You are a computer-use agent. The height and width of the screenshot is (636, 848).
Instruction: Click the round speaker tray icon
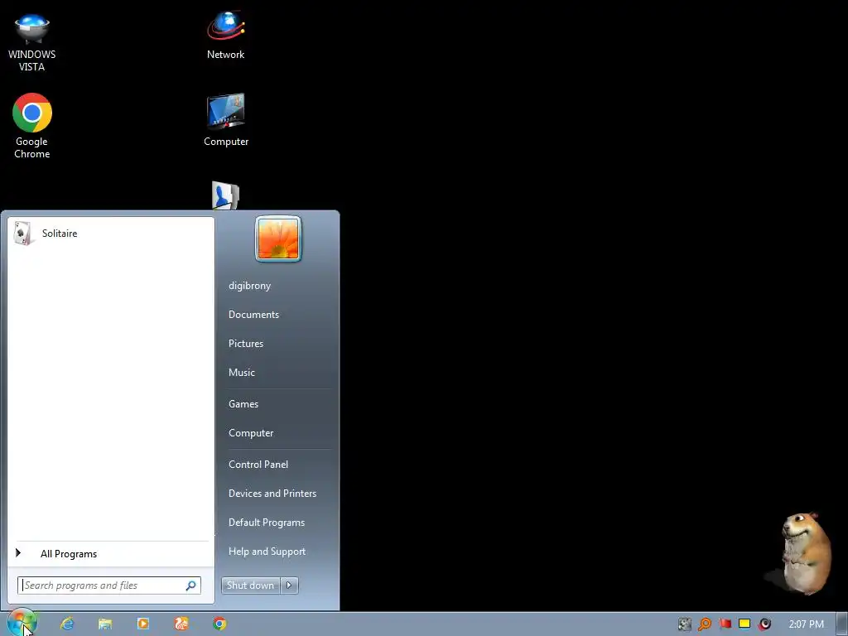pos(764,624)
